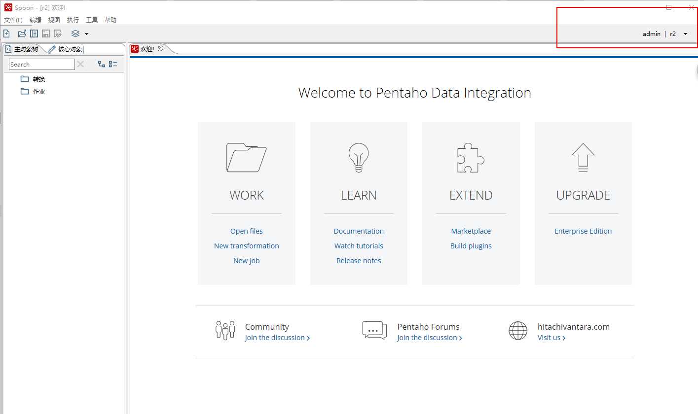Open the perspective dropdown arrow in toolbar
The height and width of the screenshot is (414, 698).
87,34
